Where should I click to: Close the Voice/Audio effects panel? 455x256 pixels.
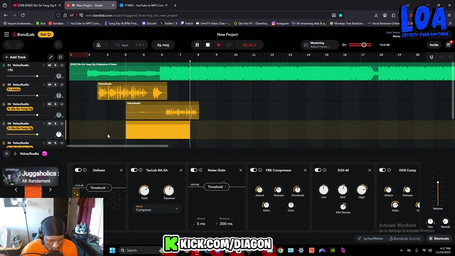pos(6,154)
